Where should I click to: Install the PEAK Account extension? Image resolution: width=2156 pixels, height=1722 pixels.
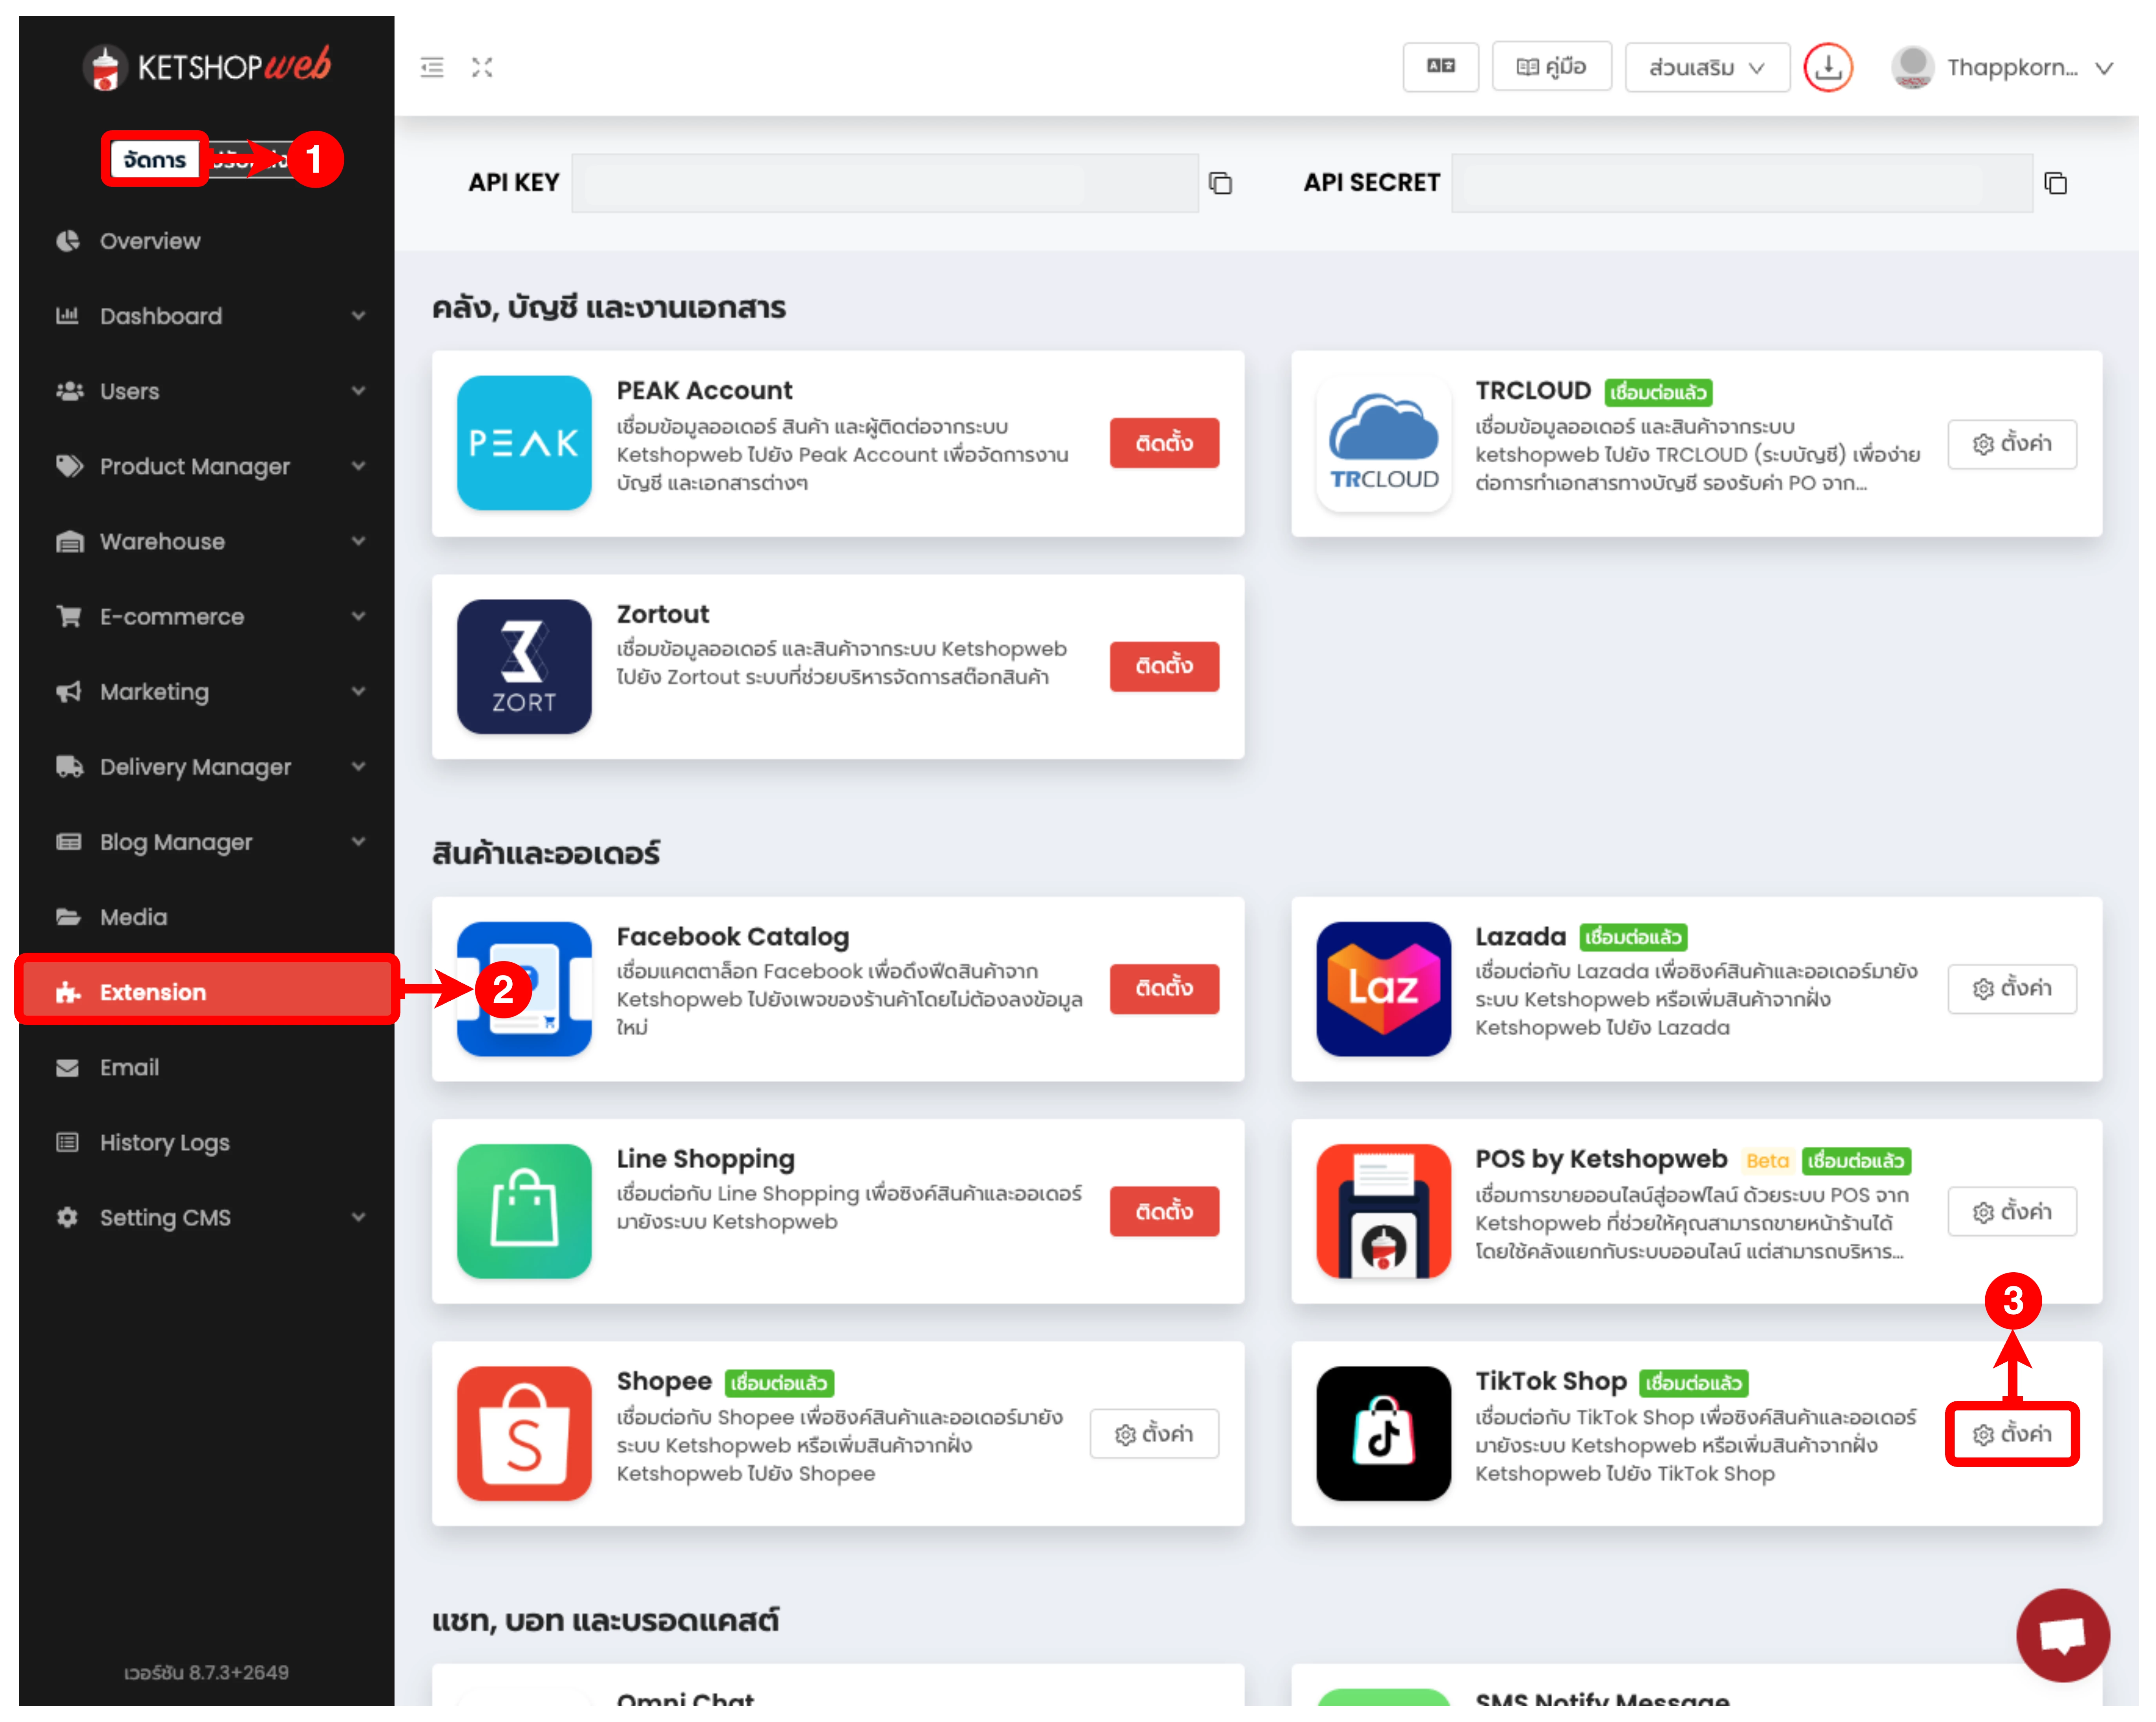(1163, 443)
